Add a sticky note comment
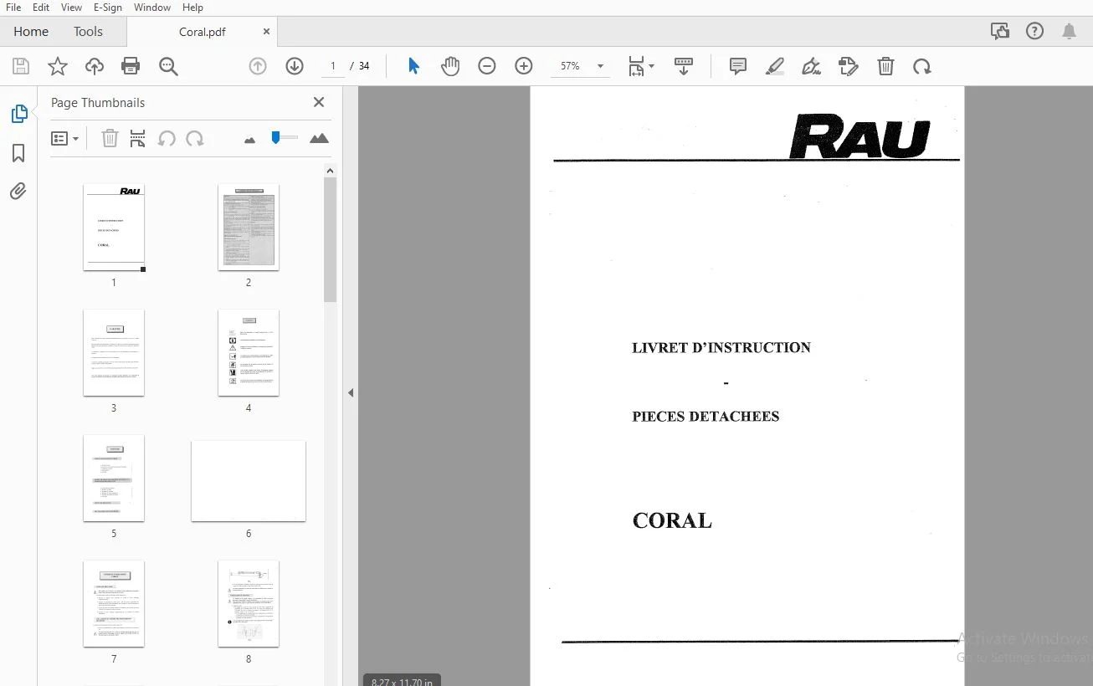Image resolution: width=1093 pixels, height=686 pixels. coord(737,66)
